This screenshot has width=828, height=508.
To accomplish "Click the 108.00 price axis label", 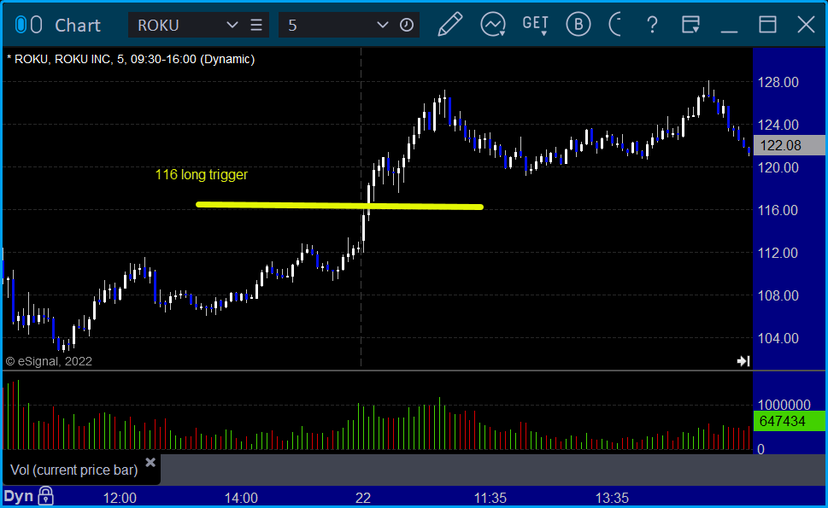I will point(778,295).
